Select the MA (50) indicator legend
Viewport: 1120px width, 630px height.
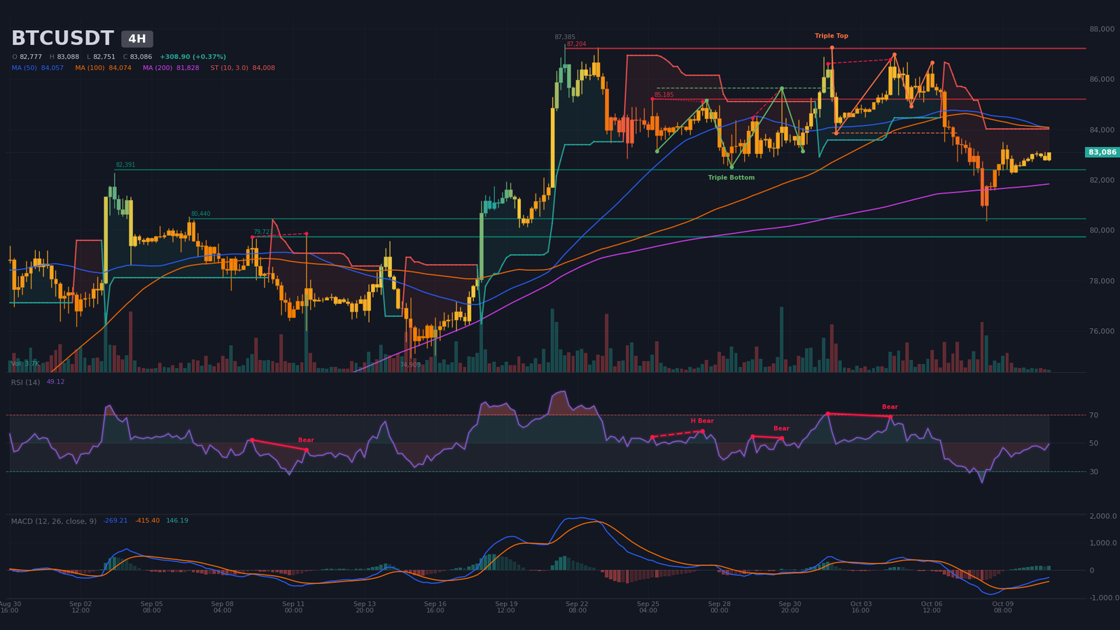pyautogui.click(x=38, y=68)
